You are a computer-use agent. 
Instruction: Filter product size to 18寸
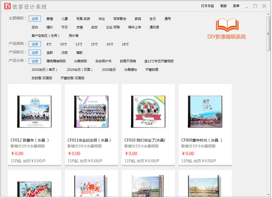coord(125,44)
